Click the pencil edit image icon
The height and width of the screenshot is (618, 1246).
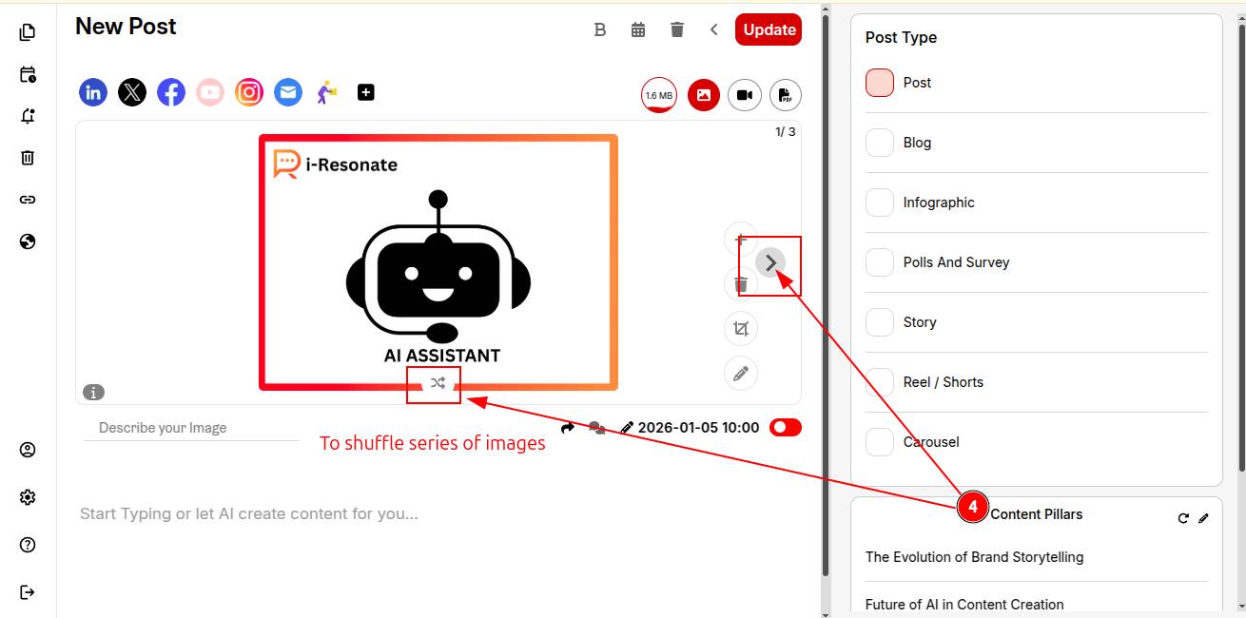(740, 373)
